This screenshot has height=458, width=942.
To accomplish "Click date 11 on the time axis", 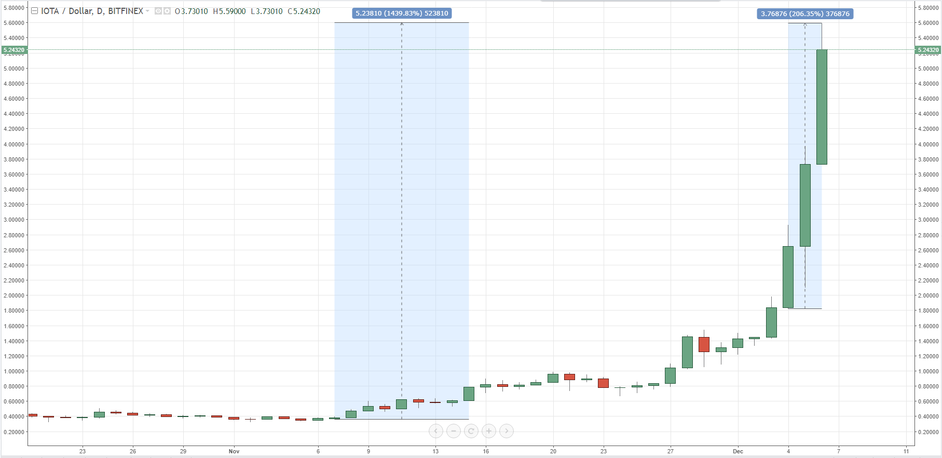I will point(906,451).
